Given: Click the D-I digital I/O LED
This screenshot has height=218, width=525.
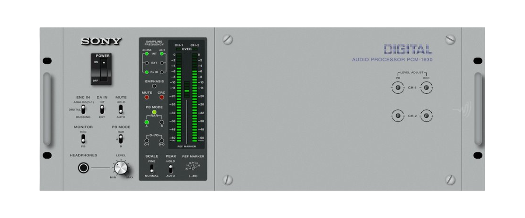Looking at the screenshot, I should click(147, 140).
